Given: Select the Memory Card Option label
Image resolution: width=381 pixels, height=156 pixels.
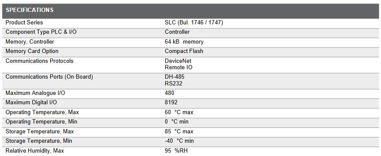Looking at the screenshot, I should tap(32, 51).
